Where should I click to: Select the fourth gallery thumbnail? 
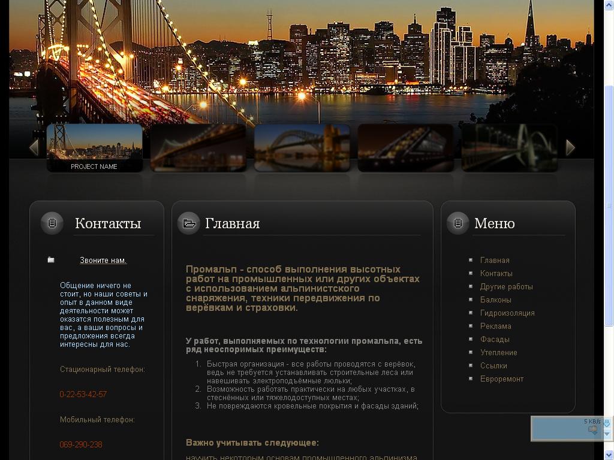pos(406,148)
